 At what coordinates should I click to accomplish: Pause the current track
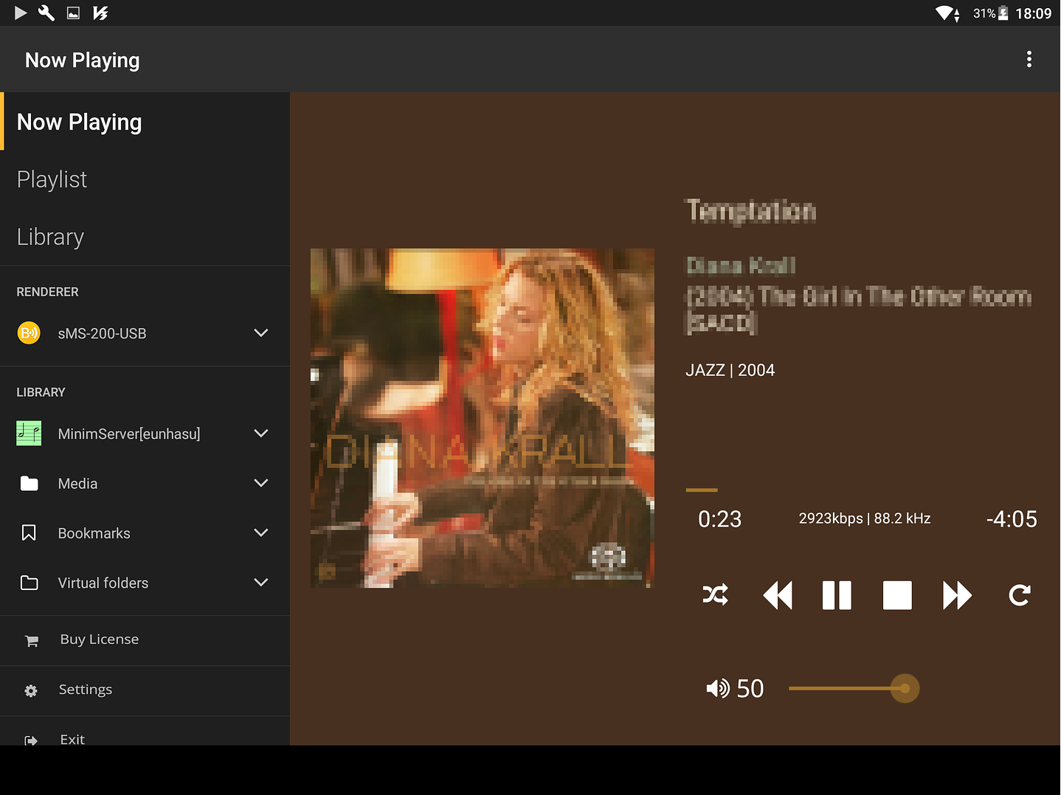[837, 595]
